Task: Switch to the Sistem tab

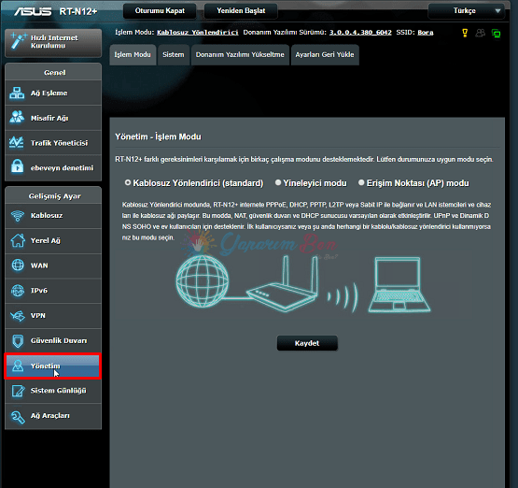Action: tap(174, 54)
